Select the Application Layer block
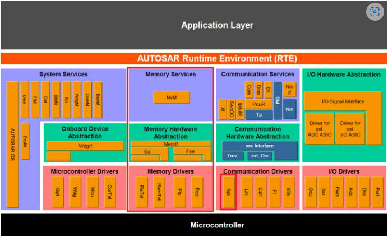 193,25
